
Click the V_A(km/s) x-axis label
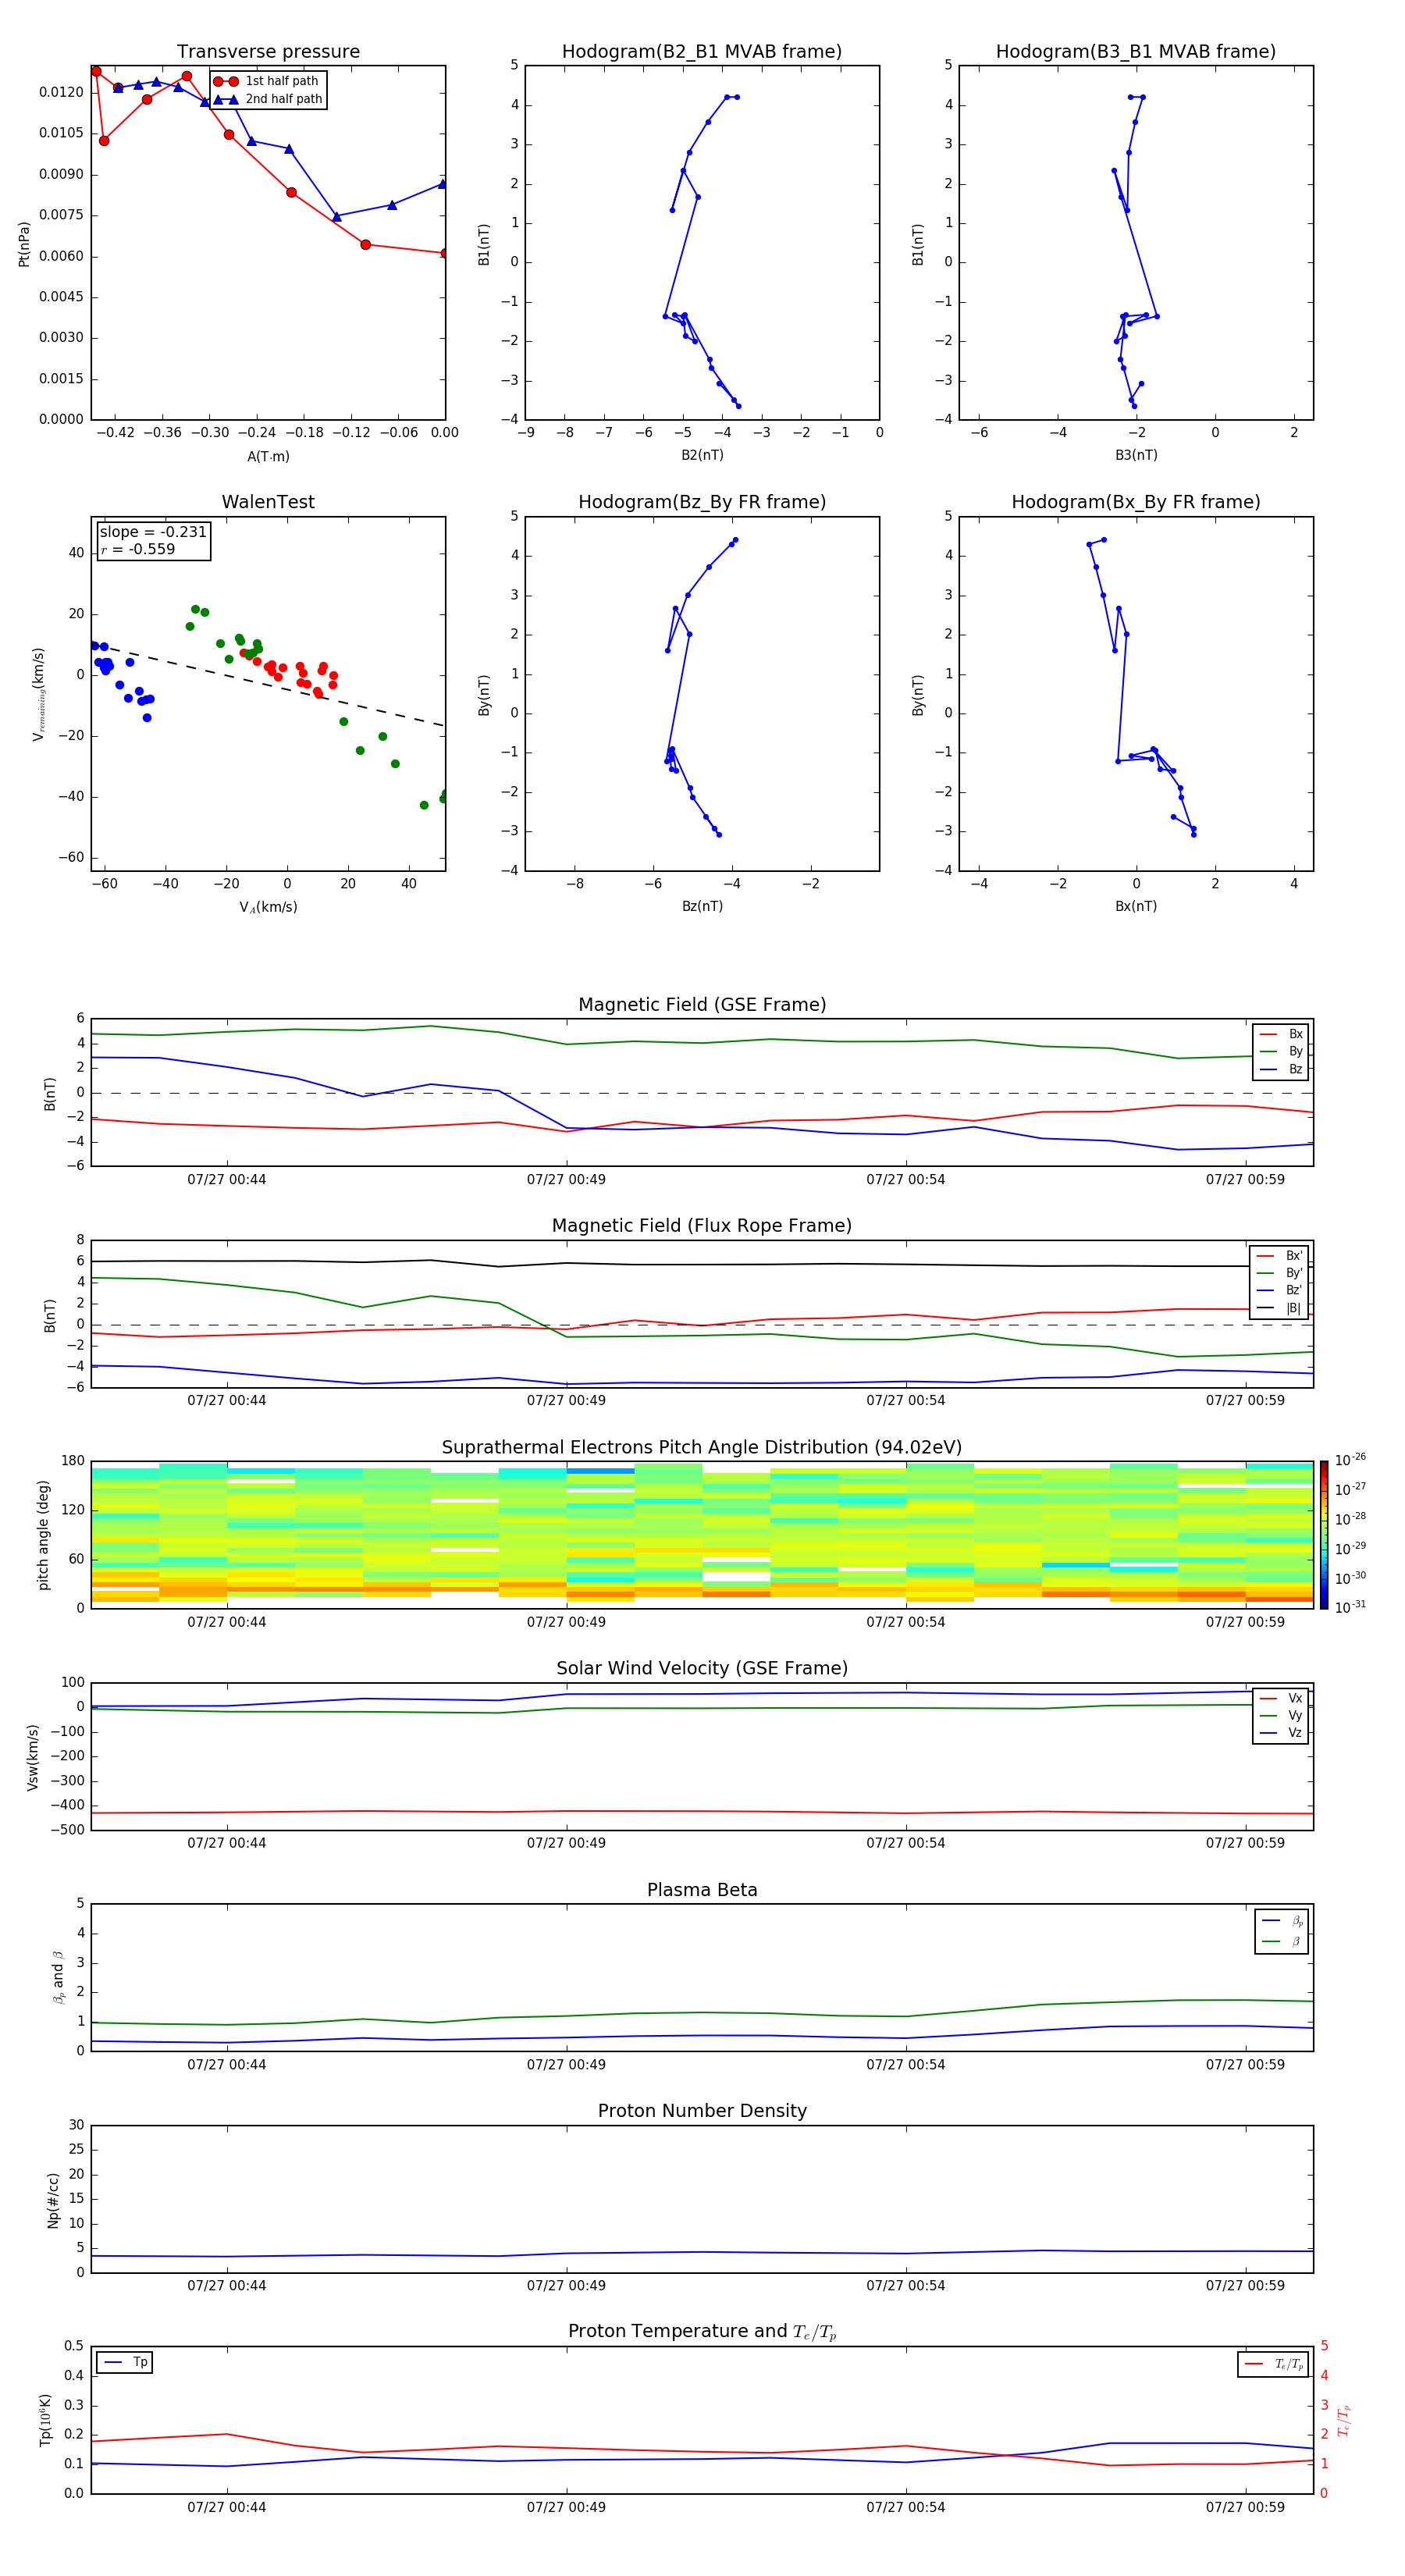click(268, 907)
